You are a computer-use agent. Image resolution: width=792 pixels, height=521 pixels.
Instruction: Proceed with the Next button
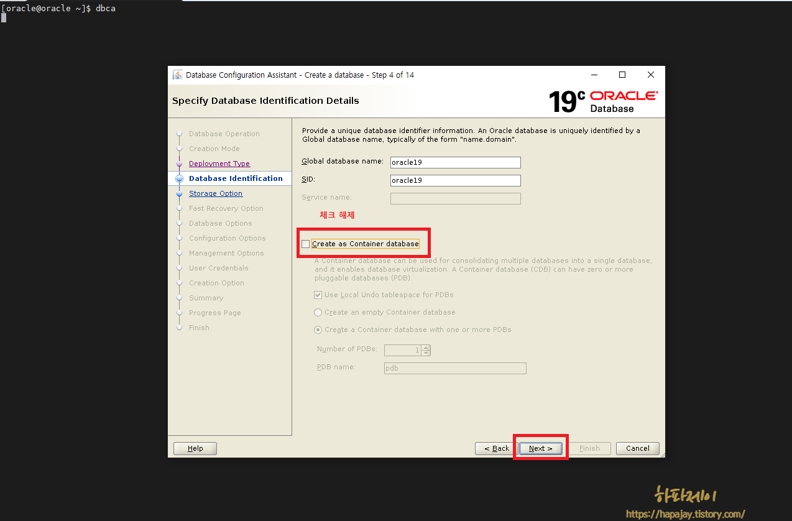[x=540, y=448]
